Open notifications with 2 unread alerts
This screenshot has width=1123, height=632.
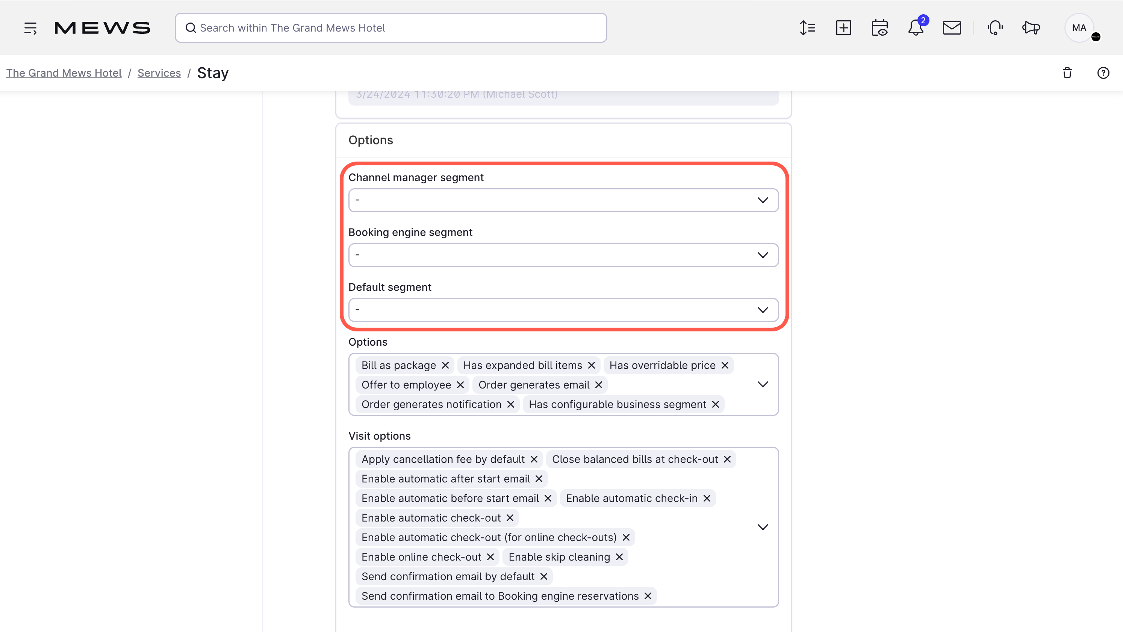(915, 27)
